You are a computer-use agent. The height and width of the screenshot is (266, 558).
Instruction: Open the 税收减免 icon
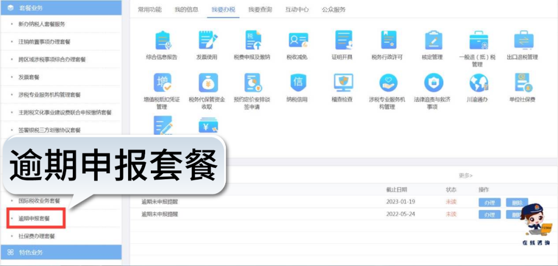coord(298,40)
